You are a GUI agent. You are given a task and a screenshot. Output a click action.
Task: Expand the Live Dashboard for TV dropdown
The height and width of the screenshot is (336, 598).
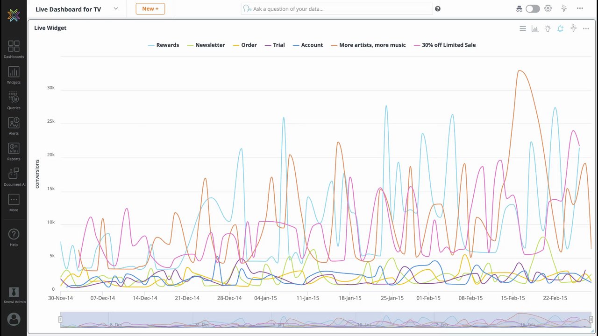tap(116, 9)
